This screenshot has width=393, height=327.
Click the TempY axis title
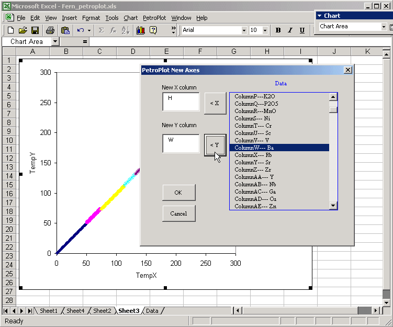coord(32,163)
